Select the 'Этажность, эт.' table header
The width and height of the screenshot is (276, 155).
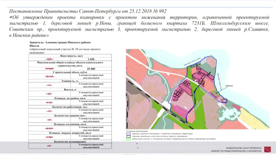70,81
